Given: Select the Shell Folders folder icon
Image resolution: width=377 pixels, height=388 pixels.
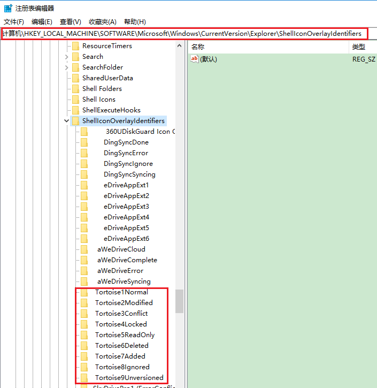Looking at the screenshot, I should [x=75, y=89].
